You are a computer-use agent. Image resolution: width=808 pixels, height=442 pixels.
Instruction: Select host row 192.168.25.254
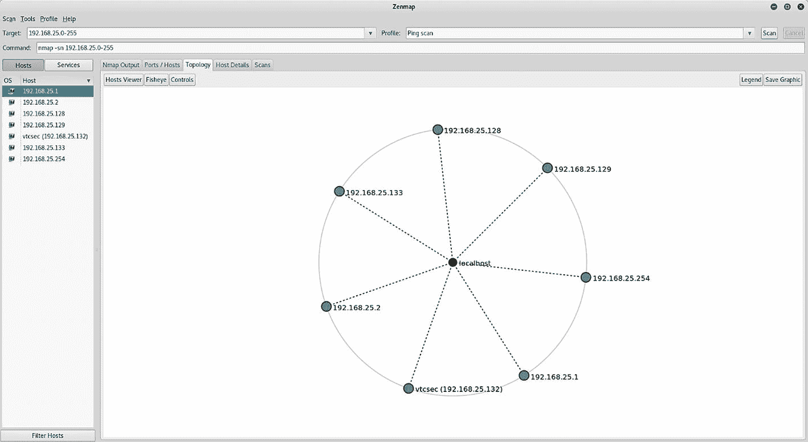point(48,159)
